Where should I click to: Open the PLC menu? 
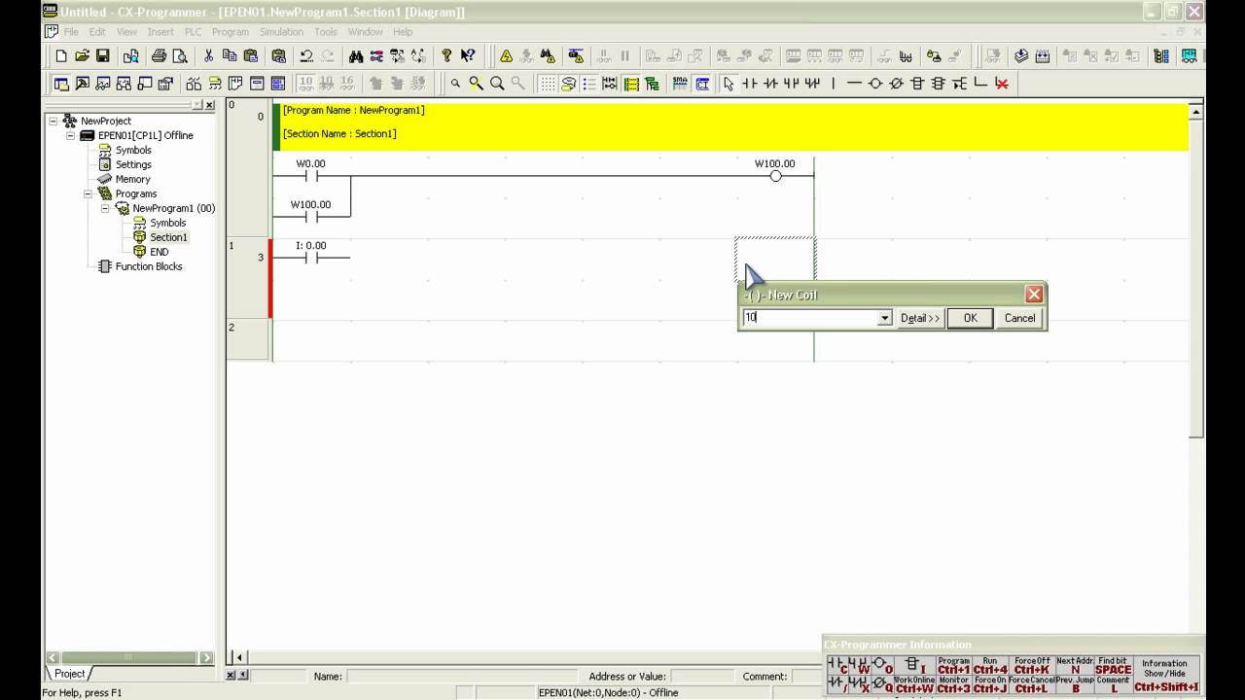[x=193, y=32]
